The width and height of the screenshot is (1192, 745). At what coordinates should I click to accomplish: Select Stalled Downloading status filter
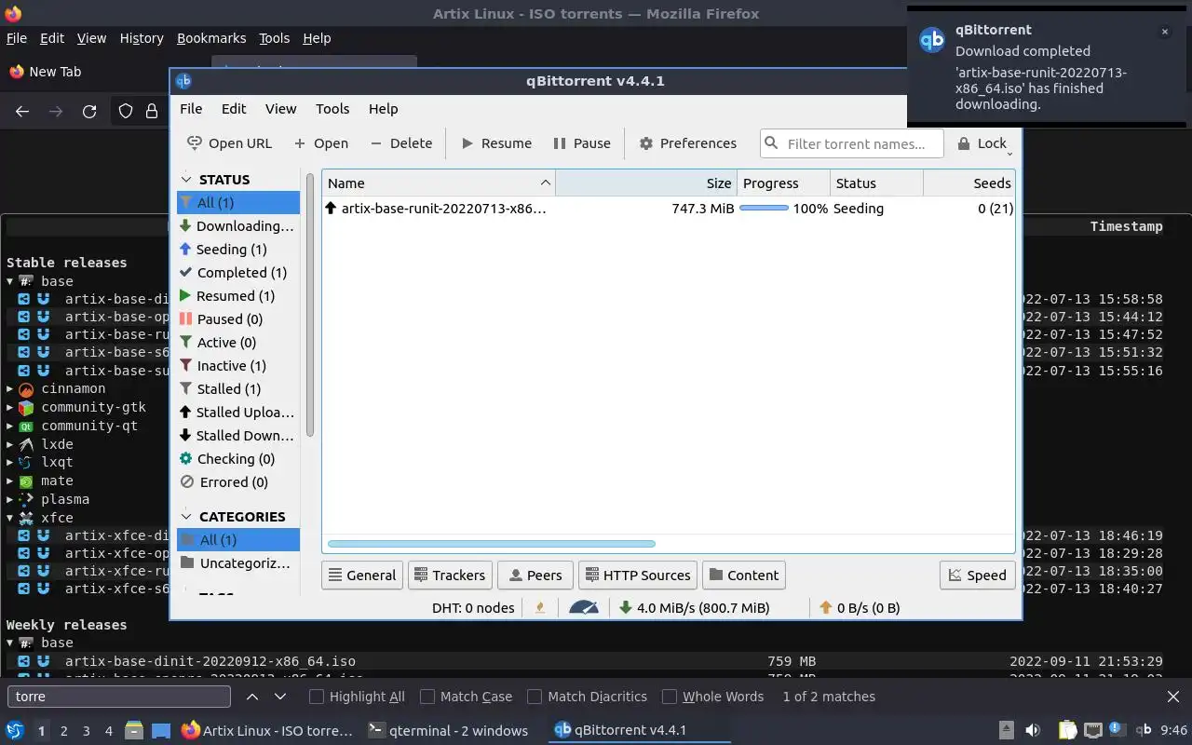(238, 436)
